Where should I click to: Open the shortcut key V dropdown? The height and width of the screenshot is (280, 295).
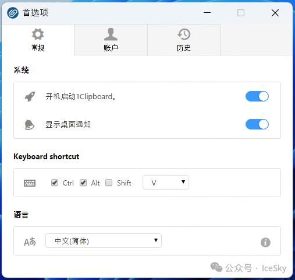coord(166,183)
